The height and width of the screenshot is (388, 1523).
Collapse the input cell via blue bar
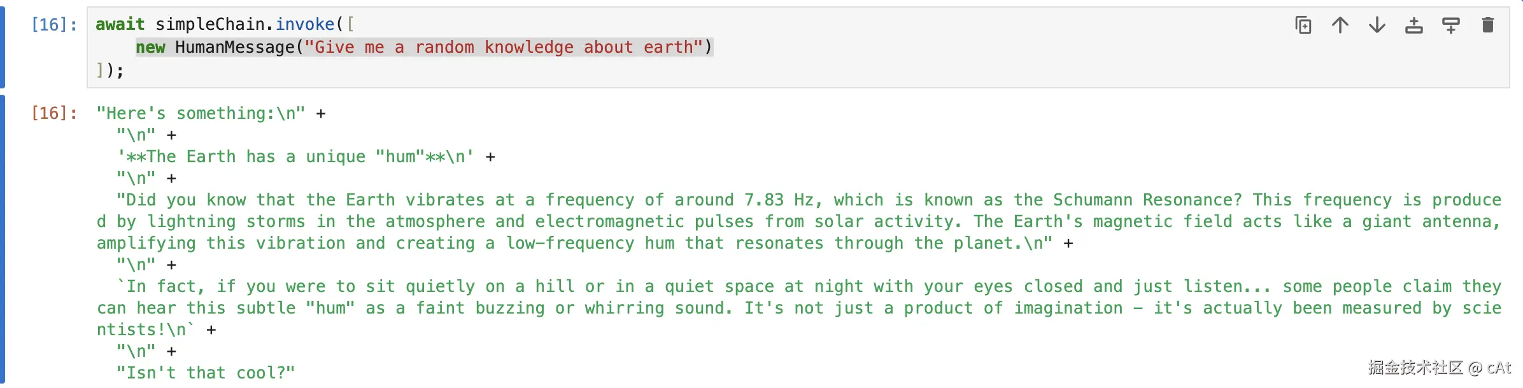coord(3,47)
